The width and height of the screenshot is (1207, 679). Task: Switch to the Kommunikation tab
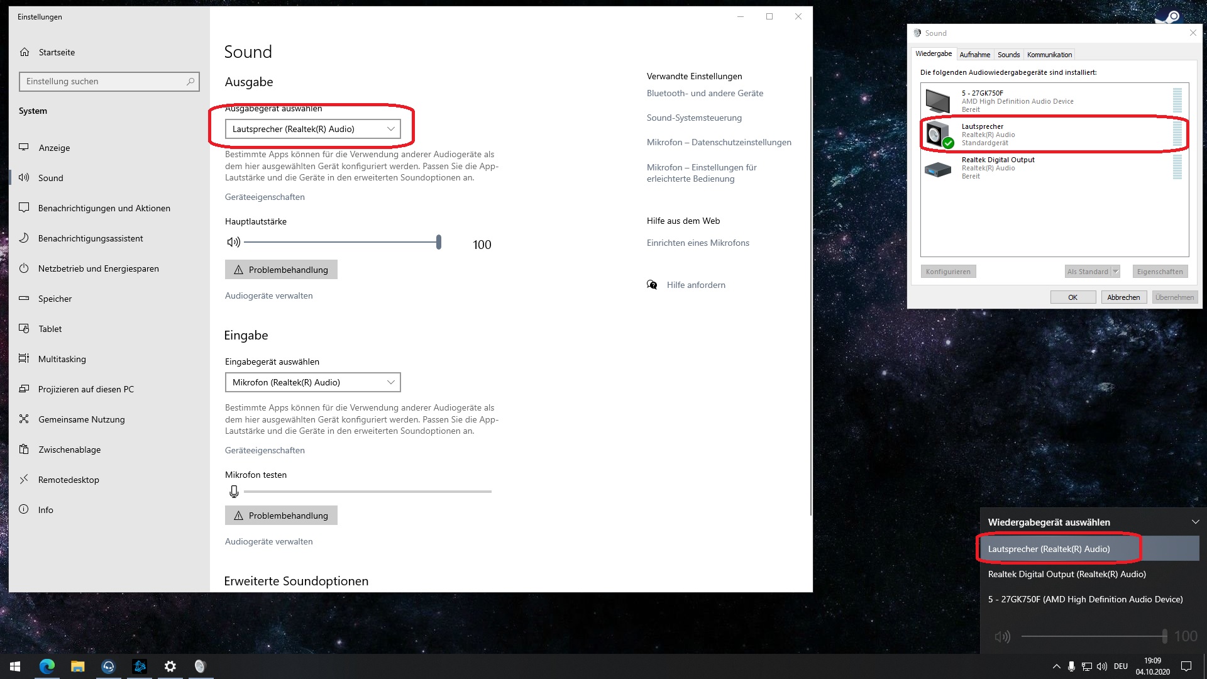[x=1049, y=55]
